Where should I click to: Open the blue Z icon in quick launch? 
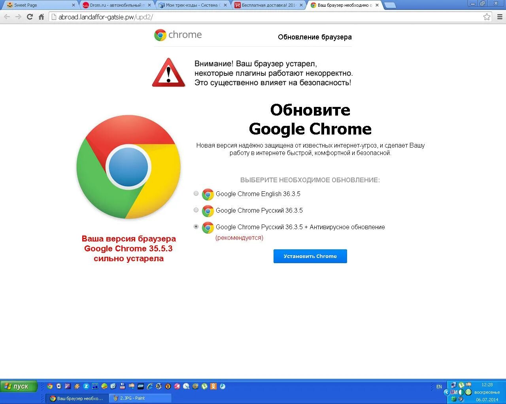tap(86, 386)
